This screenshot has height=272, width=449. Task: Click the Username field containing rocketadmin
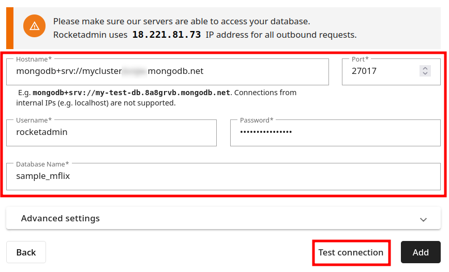click(111, 132)
